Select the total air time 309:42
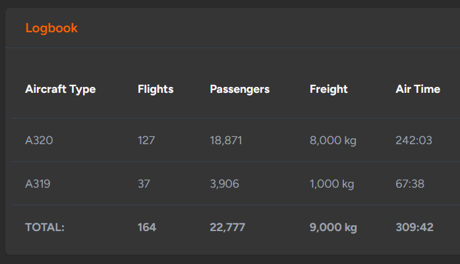460x264 pixels. point(415,227)
